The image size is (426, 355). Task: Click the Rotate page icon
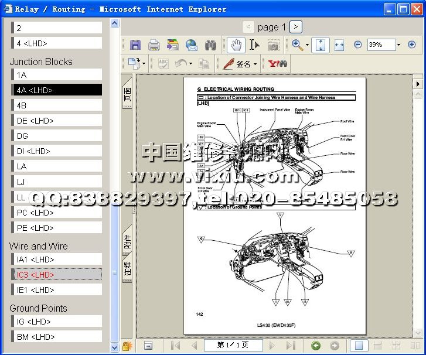[134, 63]
